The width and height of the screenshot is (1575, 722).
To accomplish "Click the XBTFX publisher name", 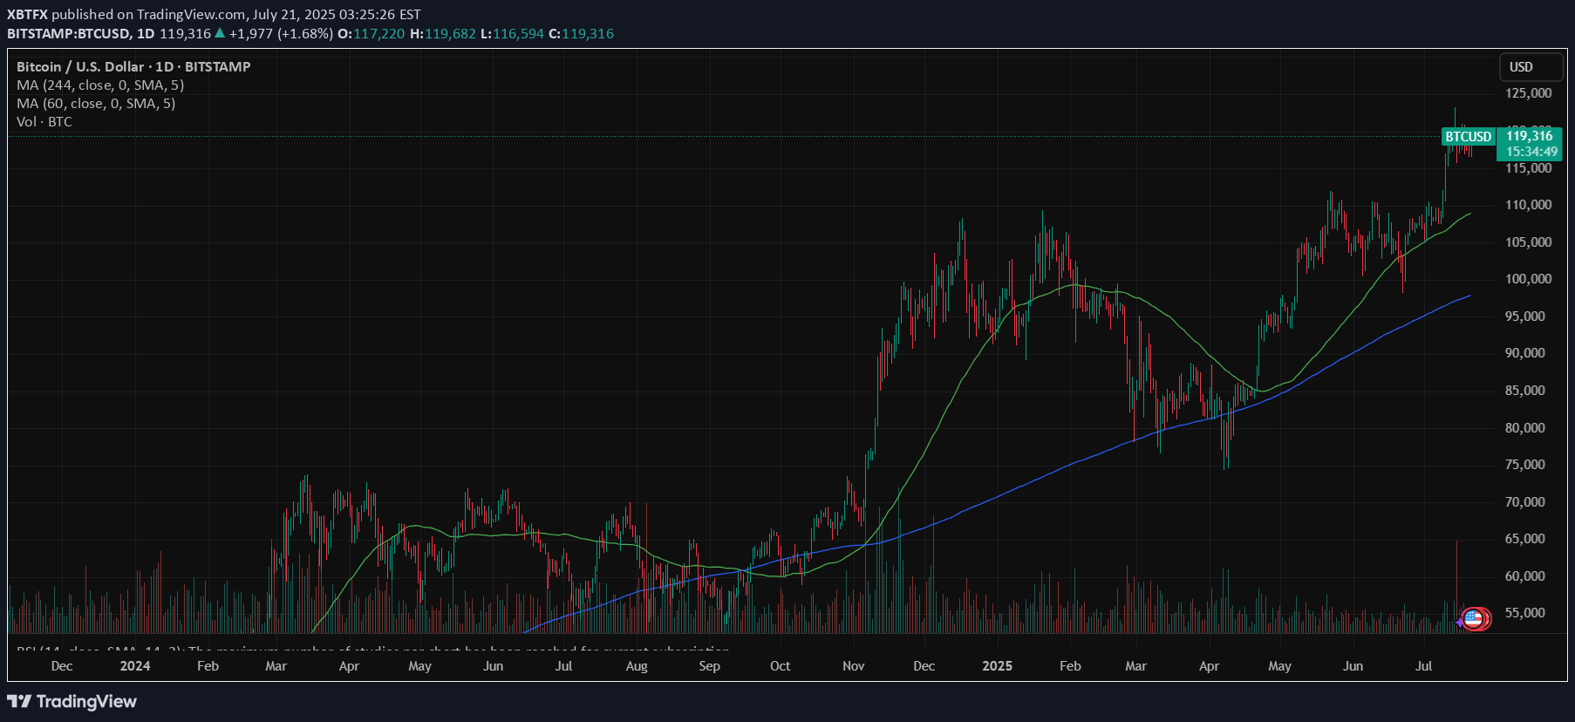I will coord(27,15).
